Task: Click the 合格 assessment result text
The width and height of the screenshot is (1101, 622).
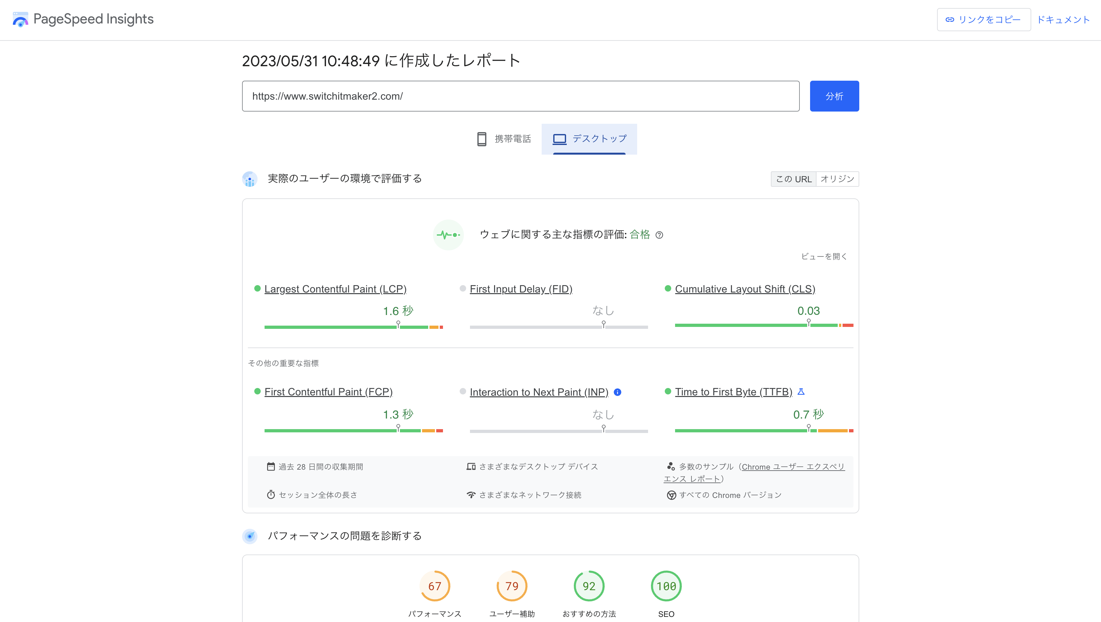Action: click(x=640, y=234)
